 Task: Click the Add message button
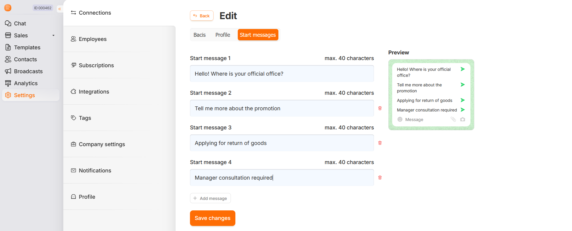pyautogui.click(x=210, y=198)
